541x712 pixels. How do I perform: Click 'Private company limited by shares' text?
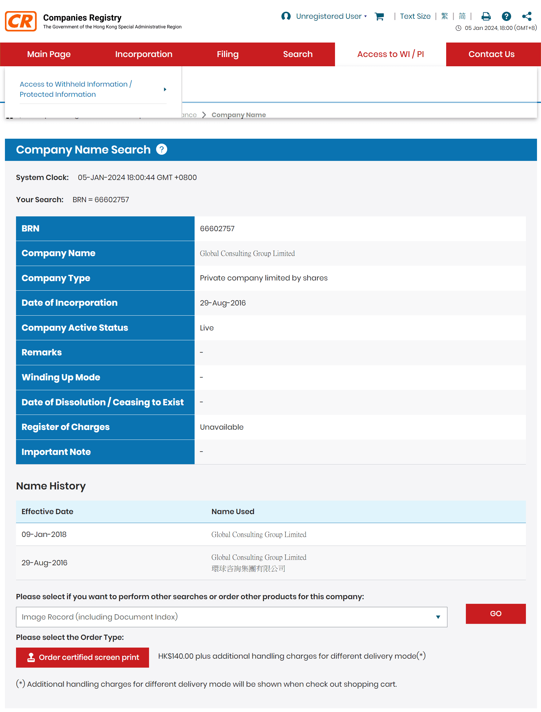tap(263, 278)
